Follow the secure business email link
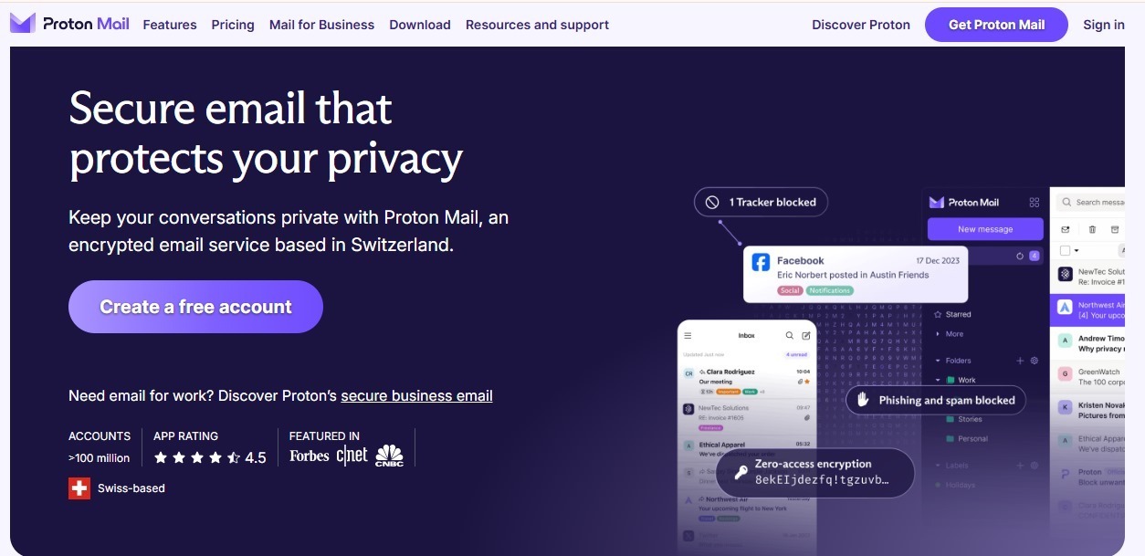The width and height of the screenshot is (1145, 556). pos(417,395)
